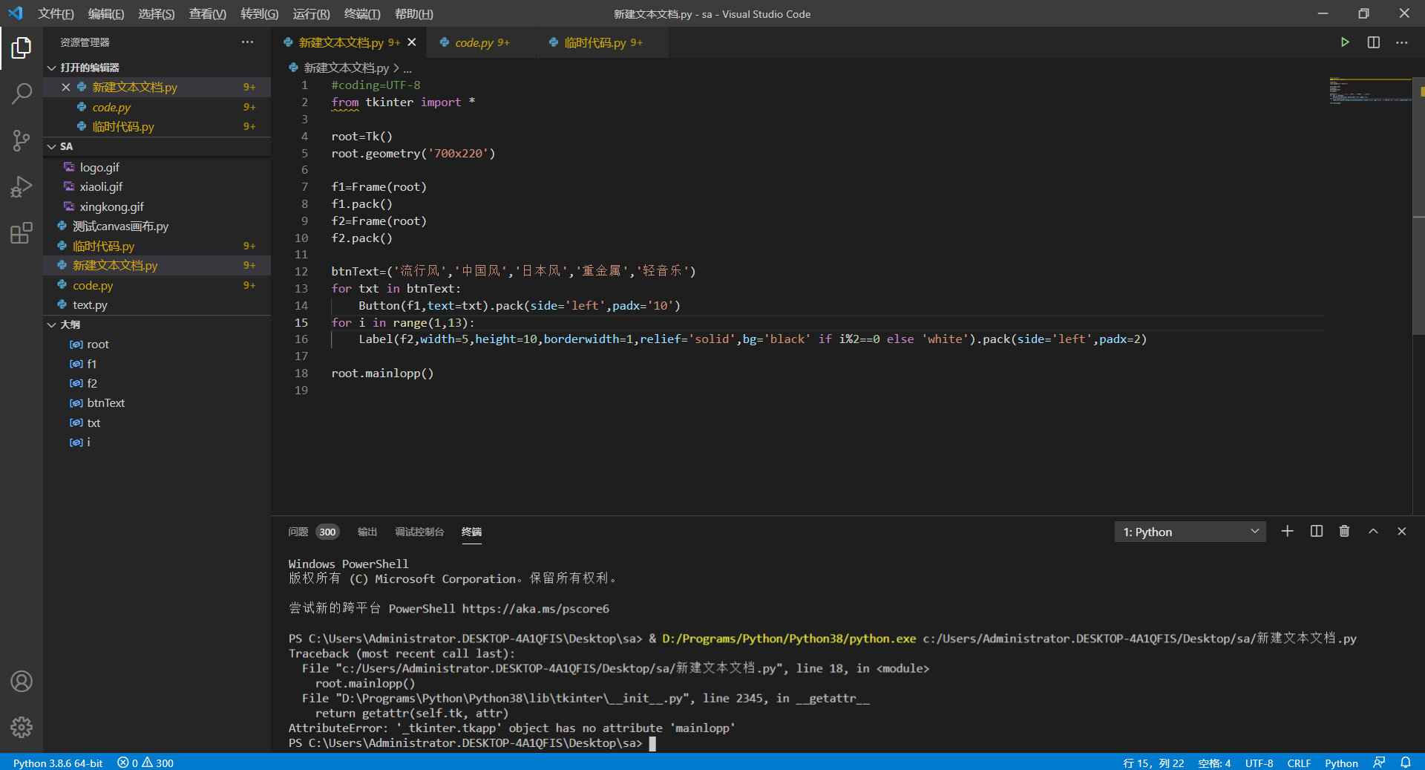
Task: Show errors and warnings count in status bar
Action: pyautogui.click(x=145, y=763)
